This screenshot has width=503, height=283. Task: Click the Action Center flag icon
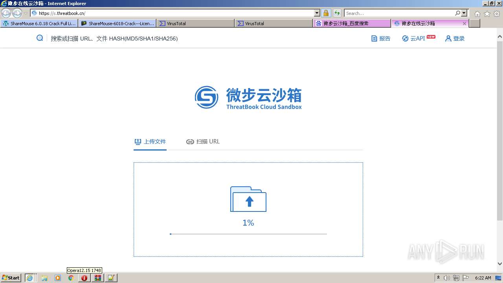466,278
